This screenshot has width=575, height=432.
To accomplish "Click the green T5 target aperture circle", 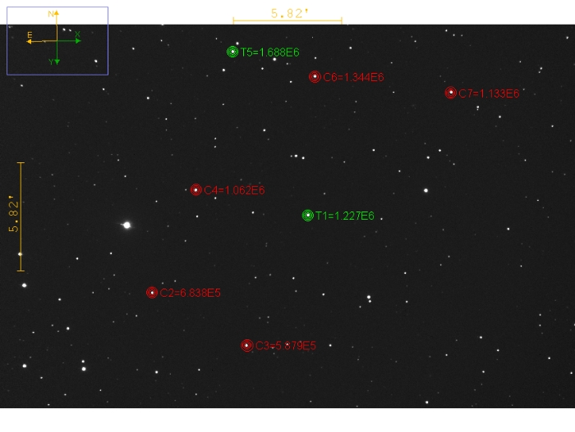I will [232, 52].
